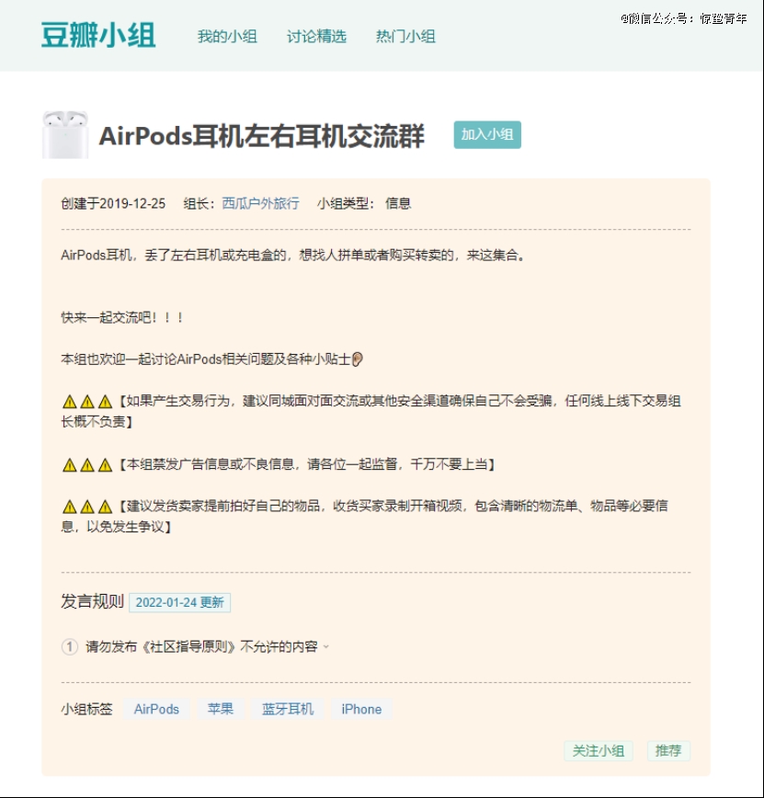Click the AirPods group avatar image
Screen dimensions: 764x798
(65, 134)
